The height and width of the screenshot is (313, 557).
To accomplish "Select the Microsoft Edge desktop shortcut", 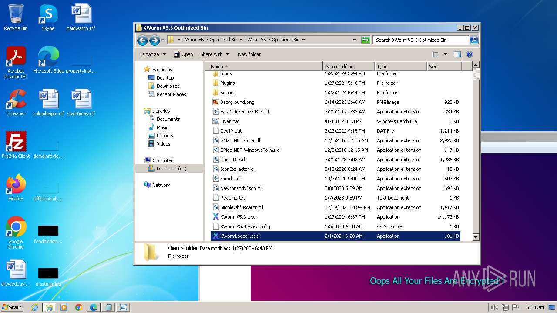I will tap(48, 60).
